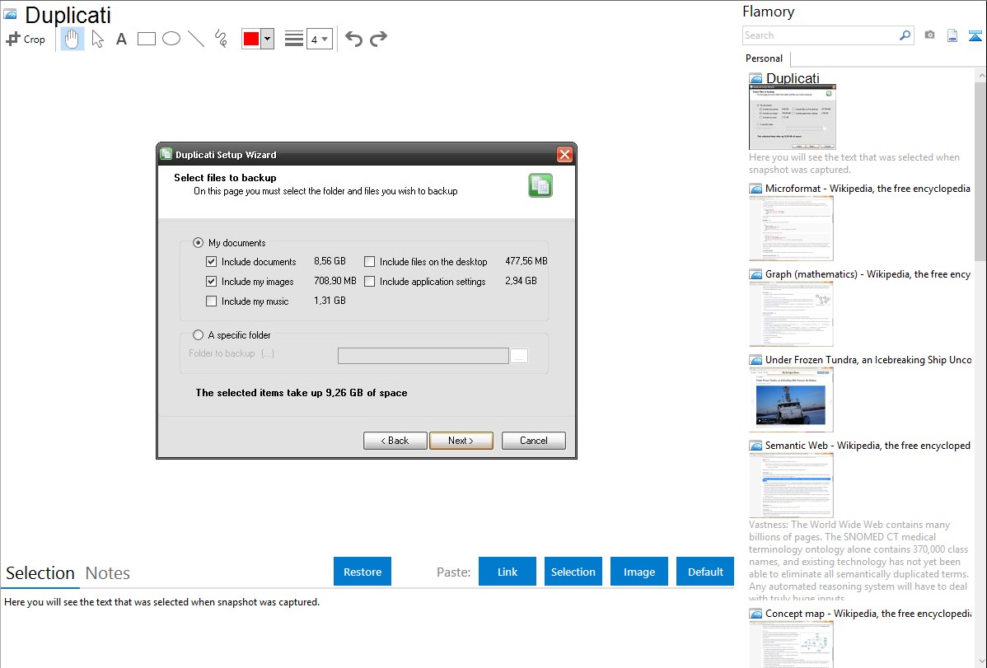This screenshot has height=668, width=987.
Task: Redo the last edit
Action: coord(378,39)
